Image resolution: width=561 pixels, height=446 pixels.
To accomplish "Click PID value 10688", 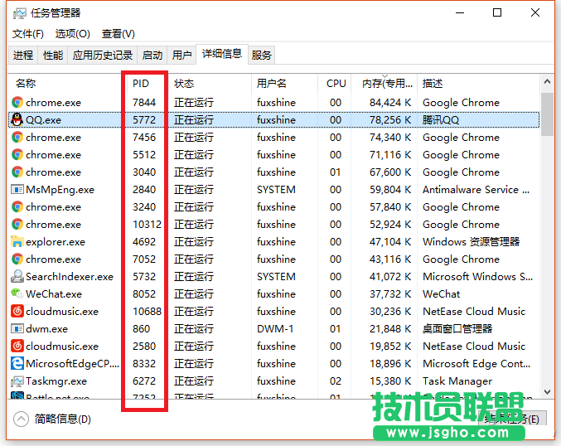I will (147, 312).
